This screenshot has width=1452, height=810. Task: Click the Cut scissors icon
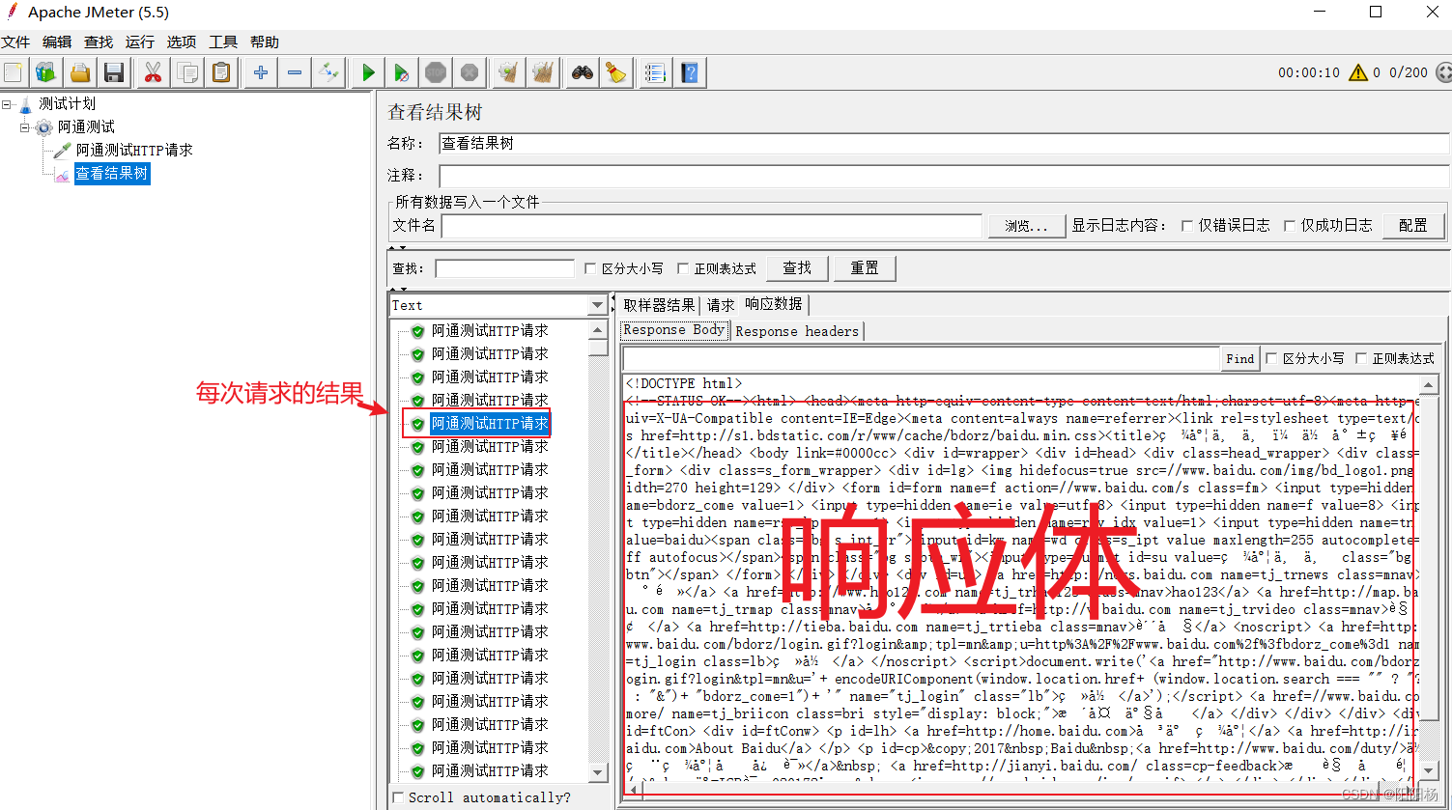pos(153,72)
